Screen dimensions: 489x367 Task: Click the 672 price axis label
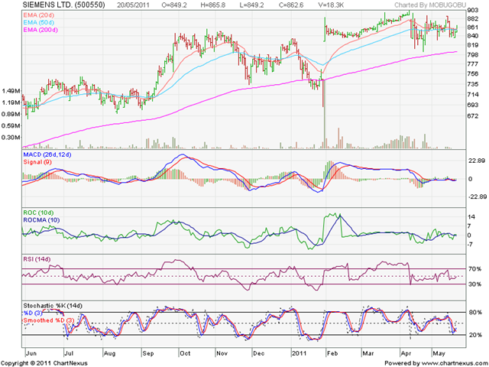[x=473, y=116]
